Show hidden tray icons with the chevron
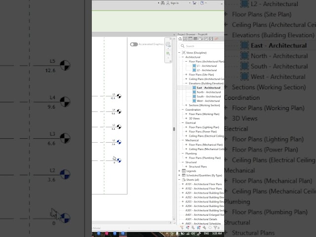The image size is (316, 237). [x=167, y=234]
